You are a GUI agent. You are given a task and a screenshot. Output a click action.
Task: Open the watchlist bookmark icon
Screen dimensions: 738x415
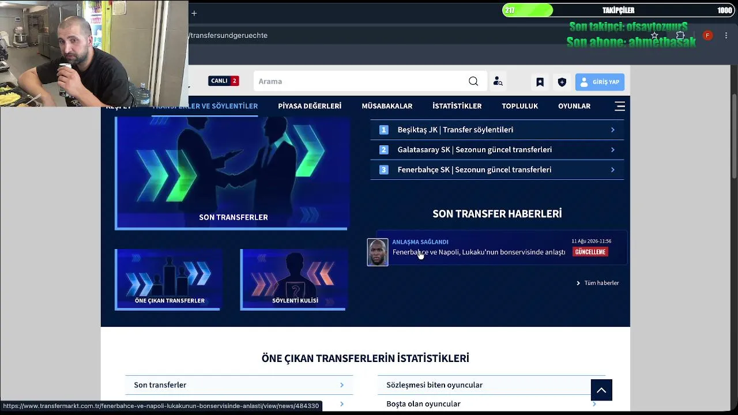pos(540,82)
